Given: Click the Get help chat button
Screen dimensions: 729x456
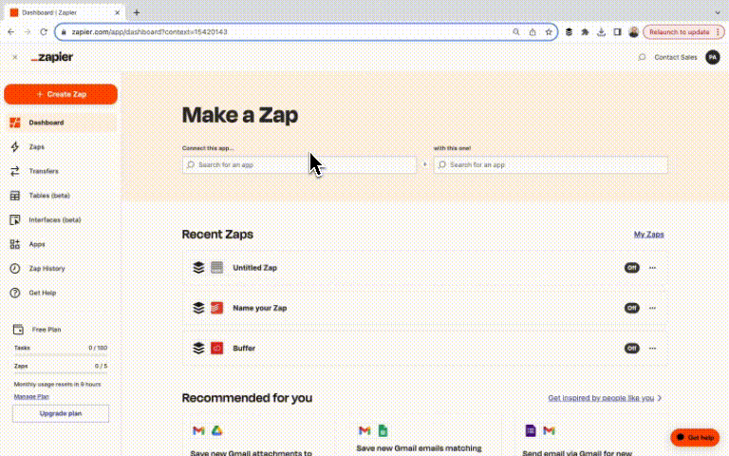Looking at the screenshot, I should pos(695,437).
